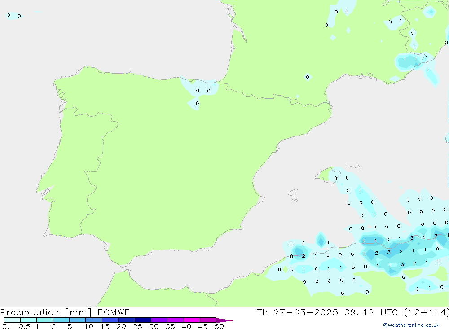Click the 1–2 mm legend color swatch
Screen dimensions: 449x329
point(44,320)
